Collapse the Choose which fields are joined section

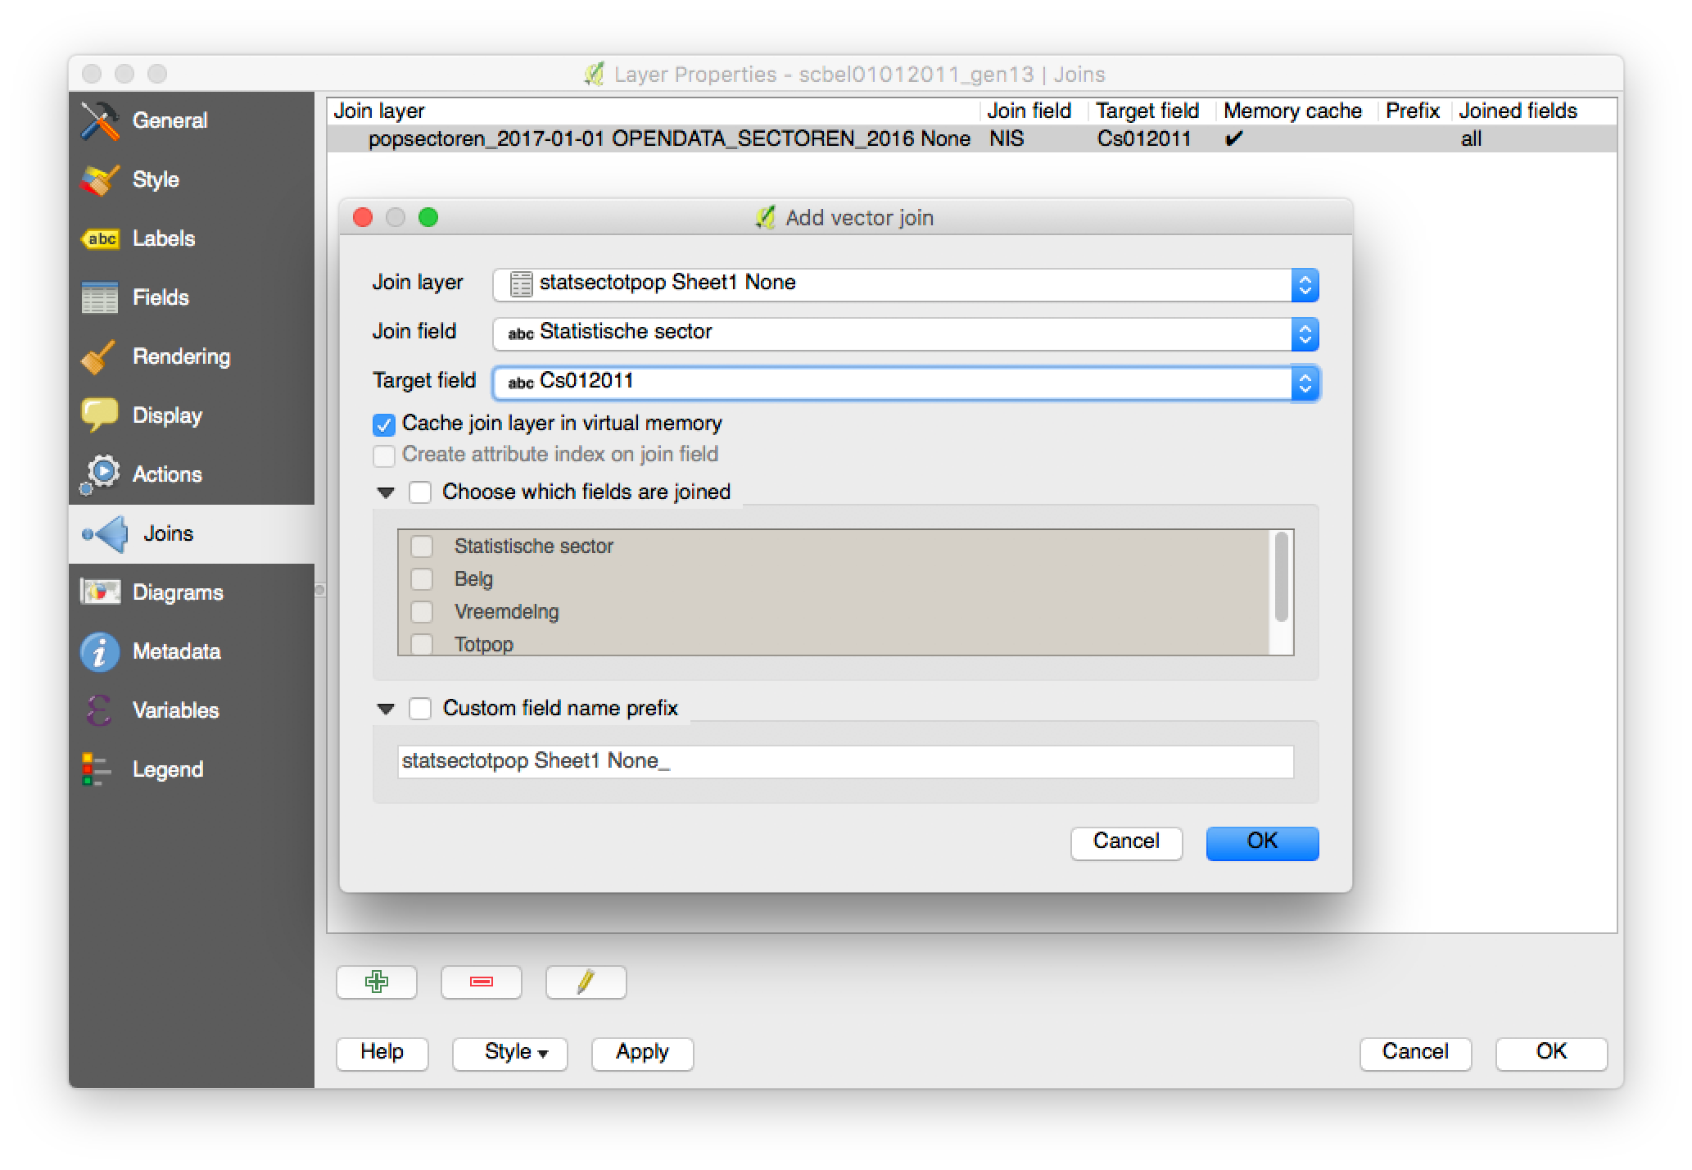(x=386, y=492)
